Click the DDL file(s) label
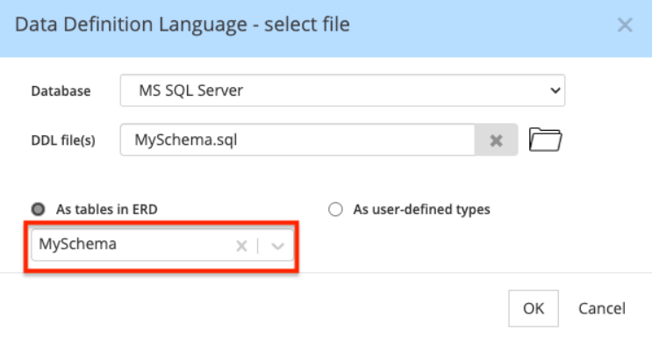This screenshot has height=338, width=652. 63,140
